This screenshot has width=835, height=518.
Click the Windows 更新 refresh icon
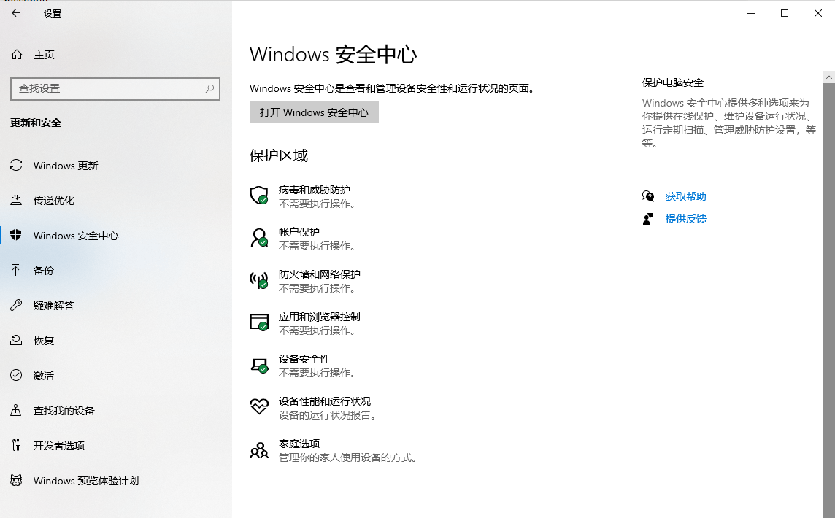(x=16, y=165)
